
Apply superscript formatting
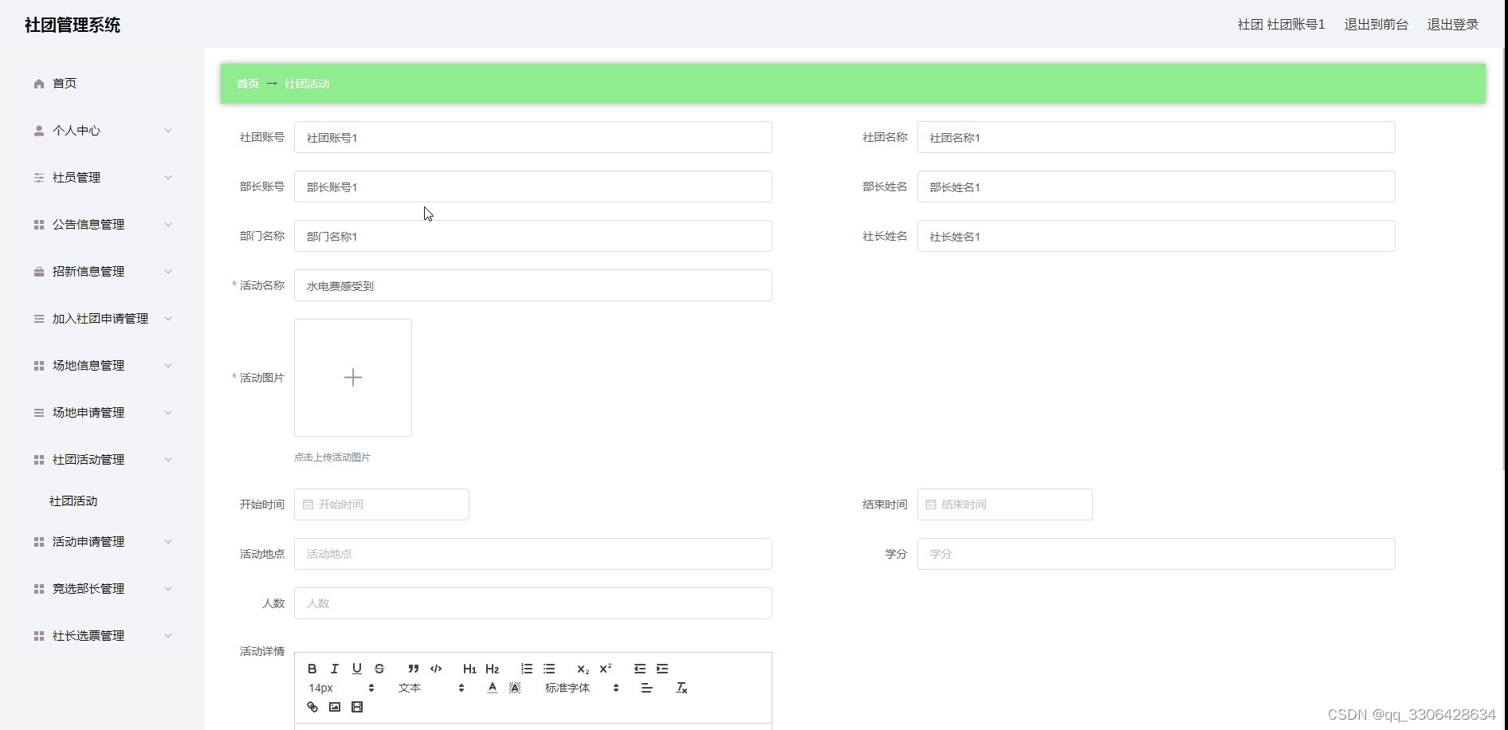606,669
